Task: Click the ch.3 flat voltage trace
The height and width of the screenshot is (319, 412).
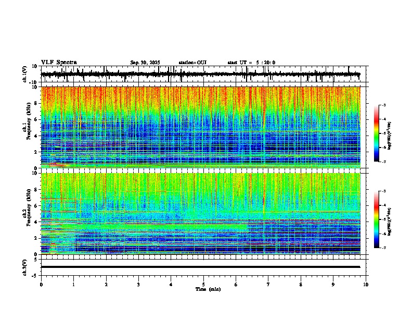Action: [200, 267]
